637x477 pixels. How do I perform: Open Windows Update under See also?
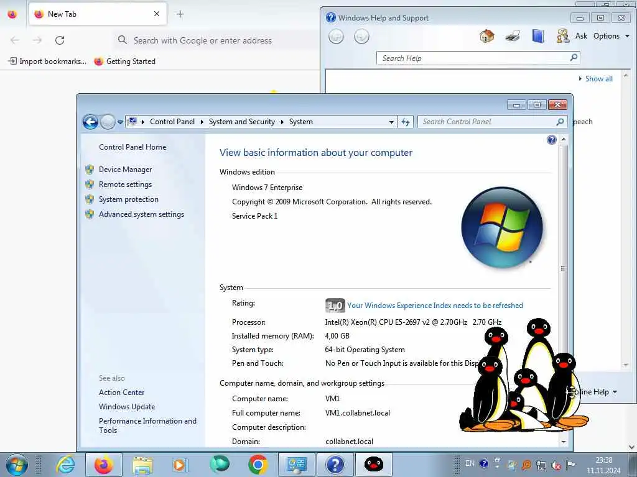(x=127, y=407)
